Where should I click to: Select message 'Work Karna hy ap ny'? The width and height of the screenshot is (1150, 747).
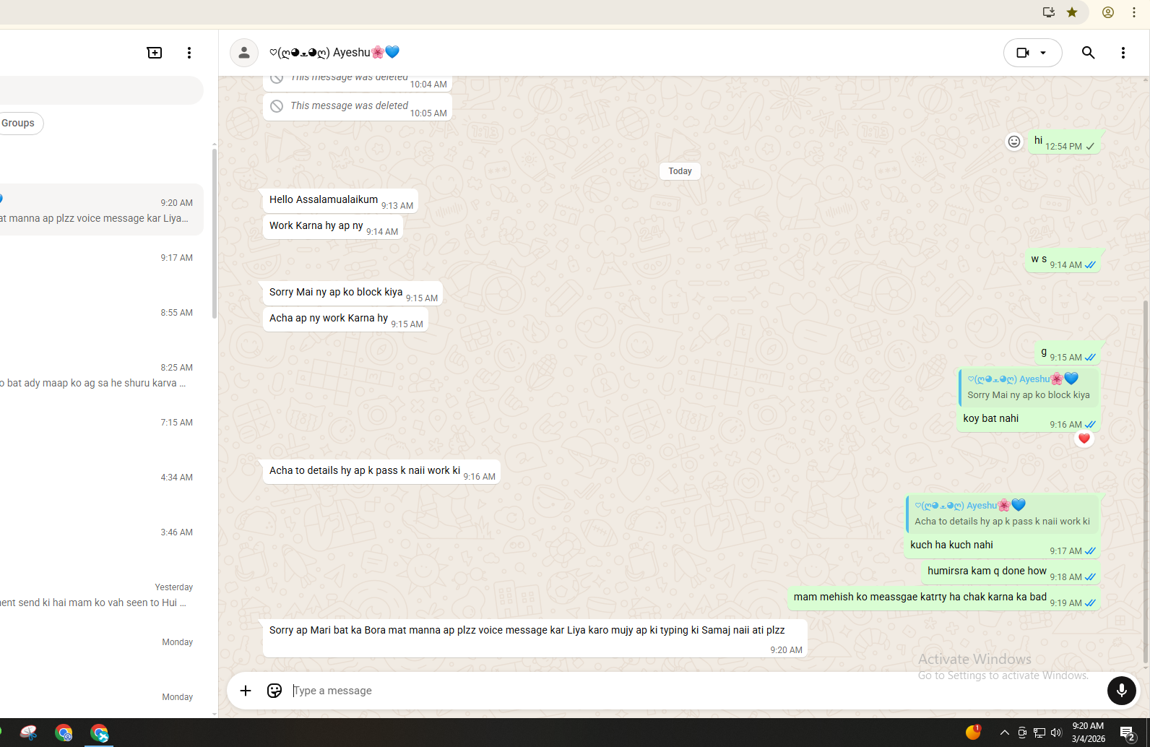333,227
